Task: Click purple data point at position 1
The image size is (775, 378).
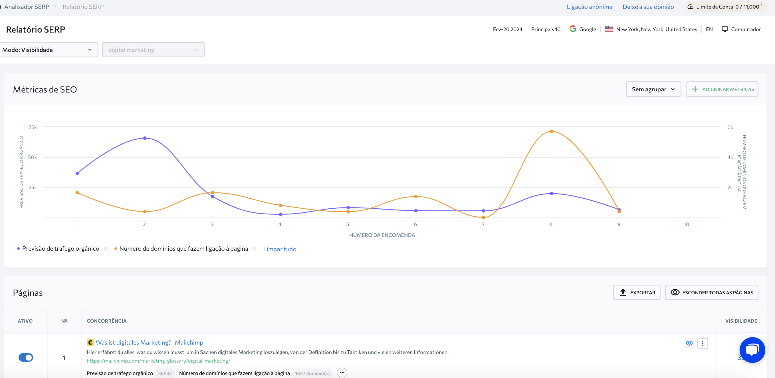Action: (x=77, y=173)
